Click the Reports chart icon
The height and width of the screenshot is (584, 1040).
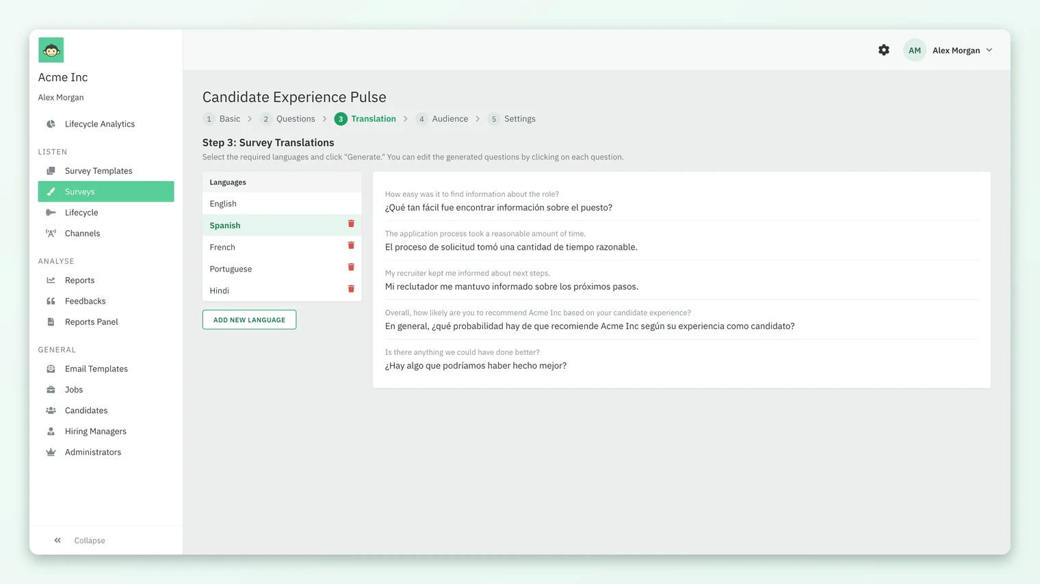coord(51,280)
